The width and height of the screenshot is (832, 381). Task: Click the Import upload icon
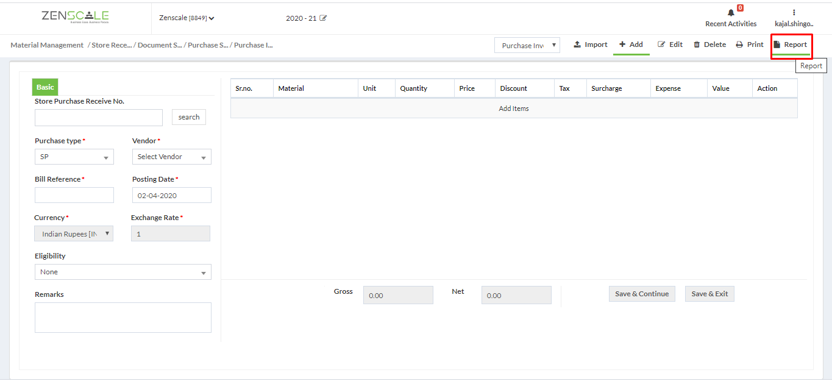[x=577, y=45]
